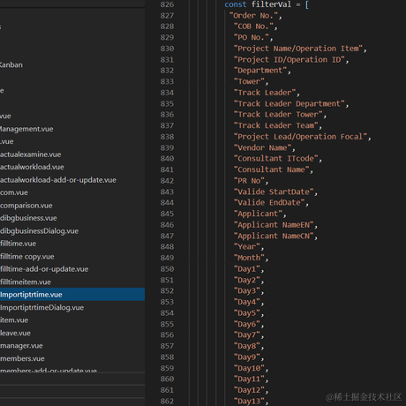Click the "COB No." string
Viewport: 406px width, 406px height.
[x=253, y=26]
